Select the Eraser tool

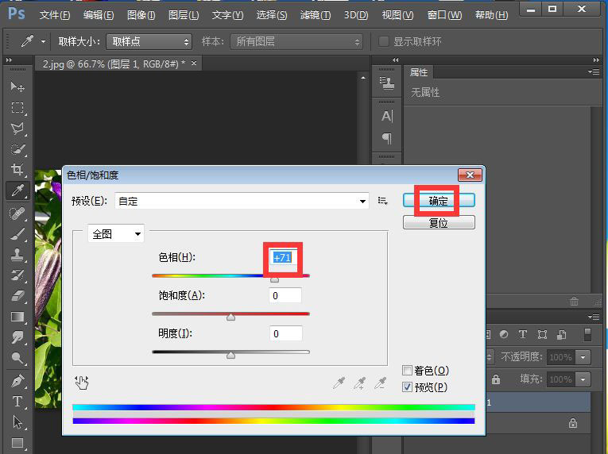point(17,296)
